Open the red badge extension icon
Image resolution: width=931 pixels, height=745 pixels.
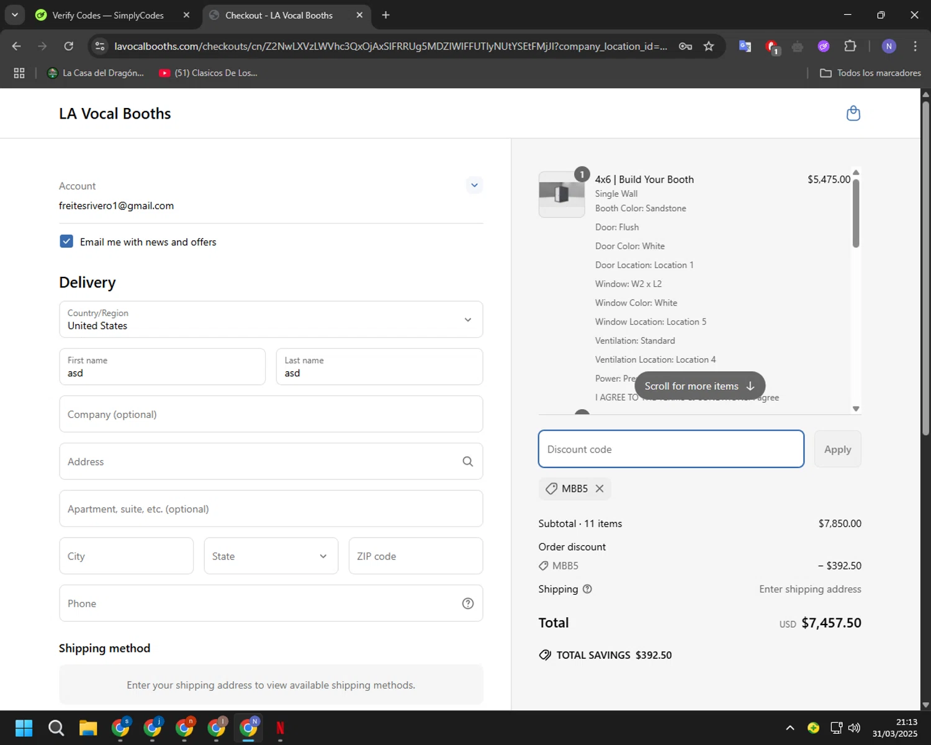(x=771, y=47)
